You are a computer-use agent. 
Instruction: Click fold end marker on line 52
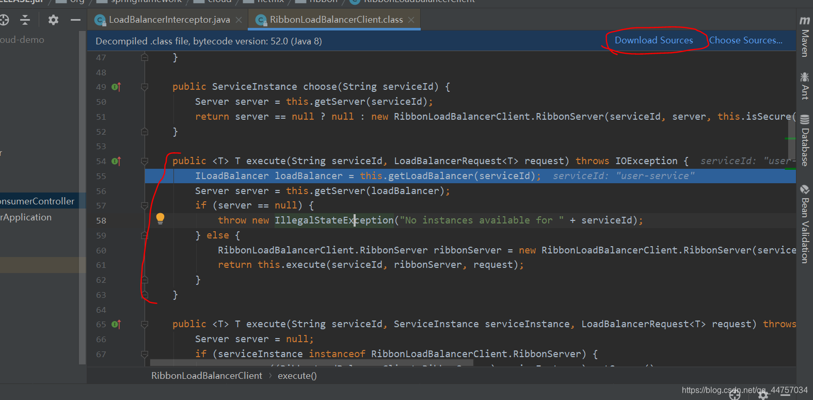[x=145, y=132]
